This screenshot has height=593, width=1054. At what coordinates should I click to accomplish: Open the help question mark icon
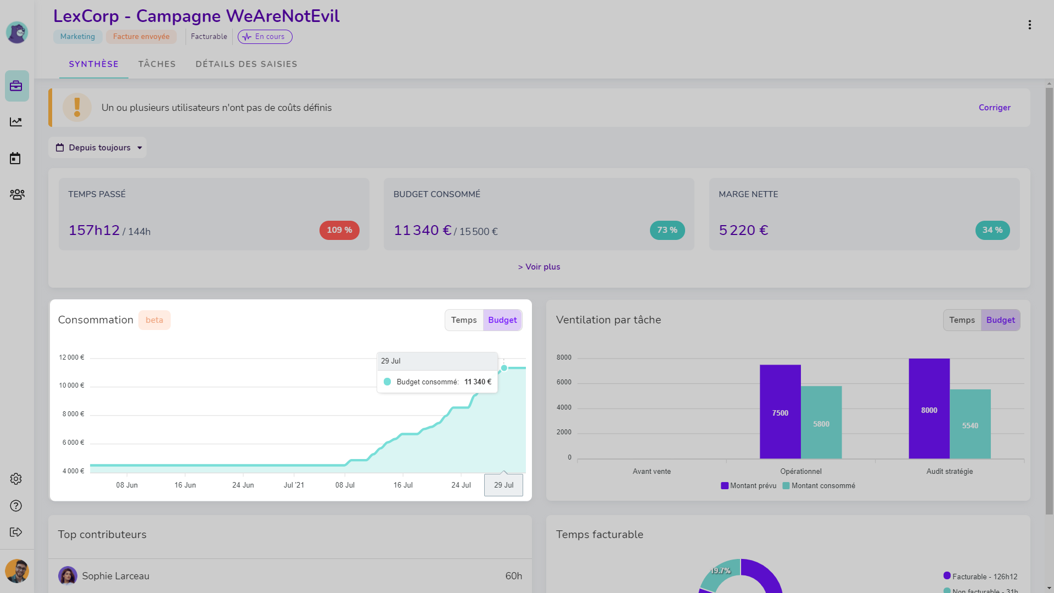click(x=16, y=506)
